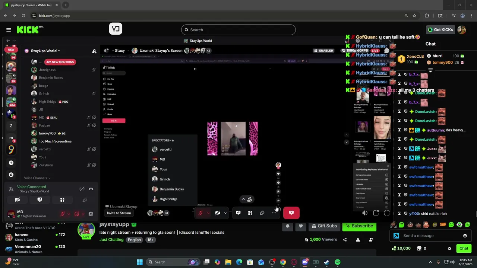
Task: Disconnect from voice in the Voice Connected panel
Action: (91, 189)
